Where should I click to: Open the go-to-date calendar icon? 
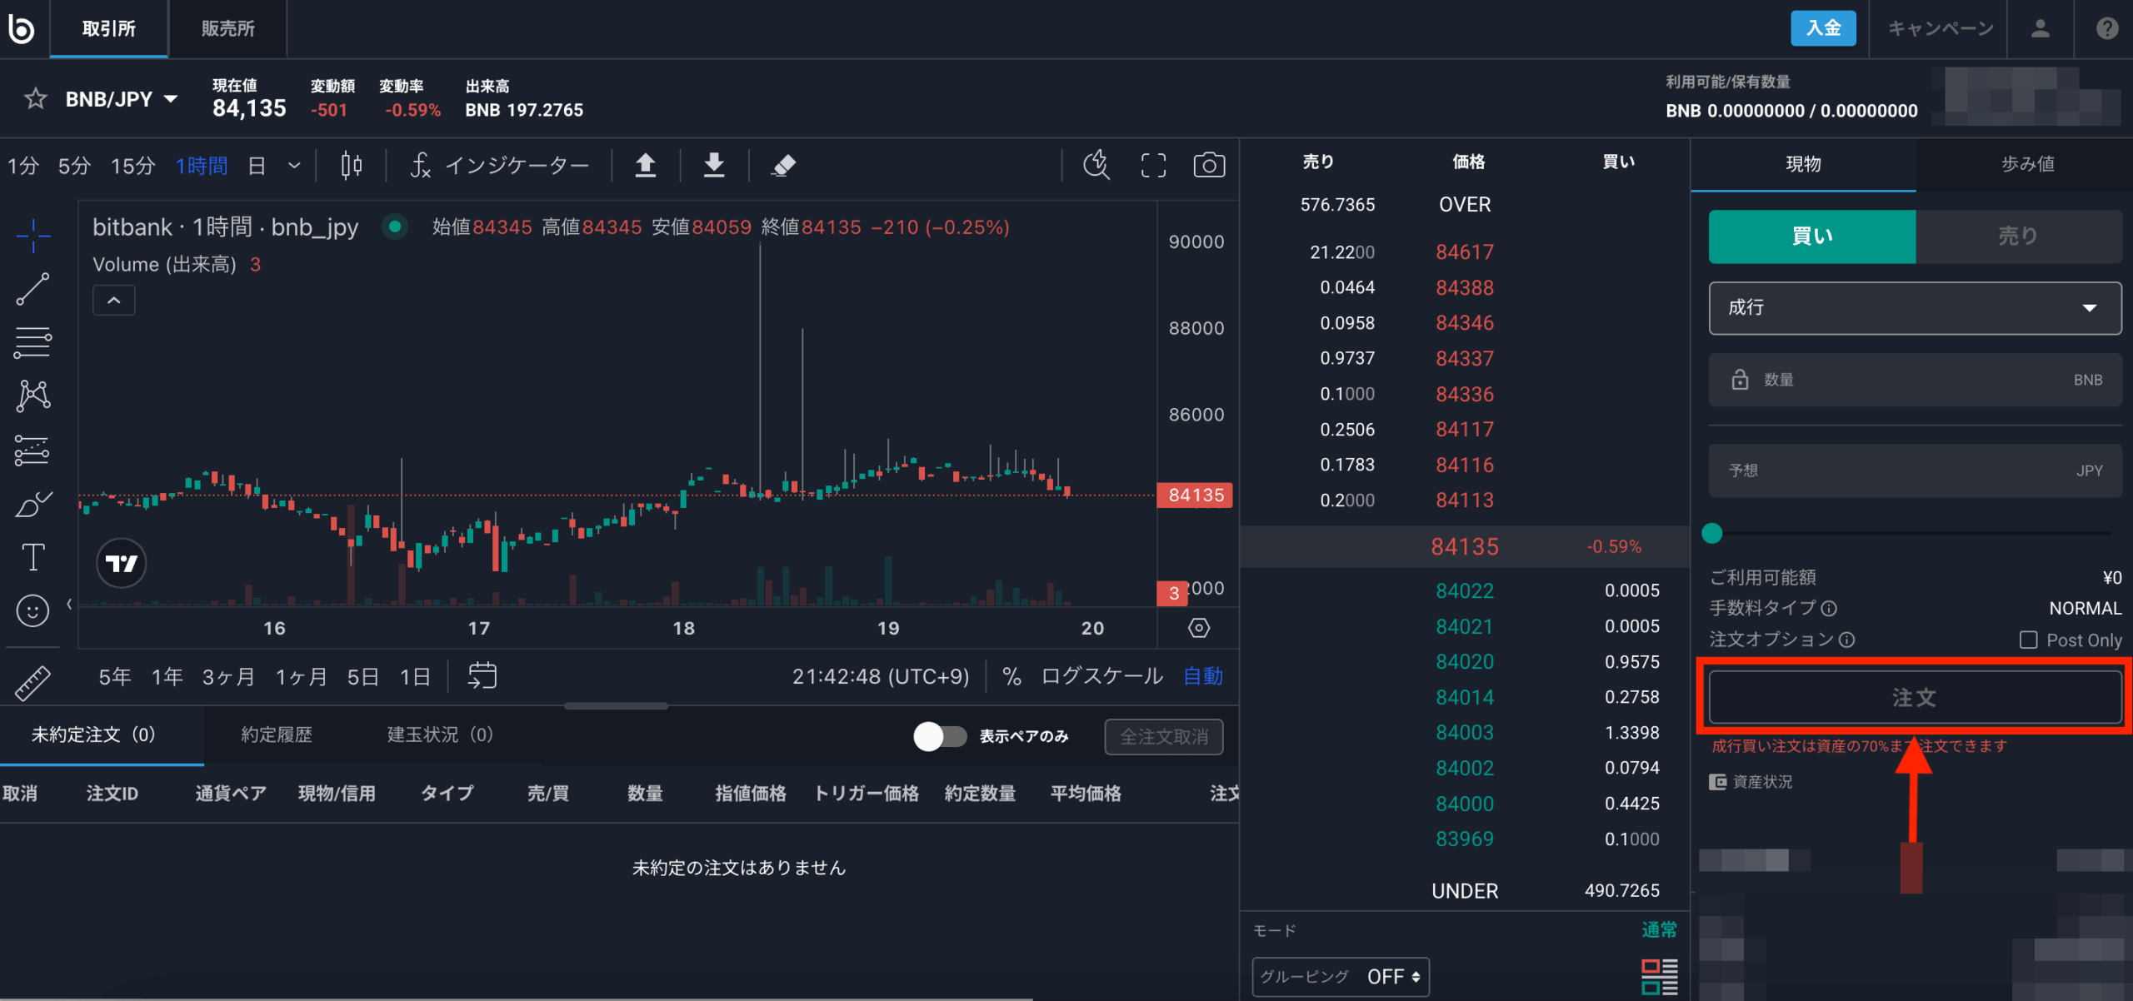point(482,675)
